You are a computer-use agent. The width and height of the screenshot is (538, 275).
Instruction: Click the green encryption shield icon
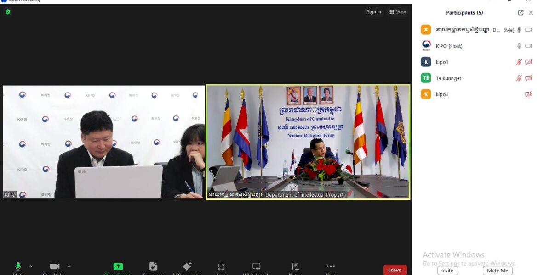8,12
